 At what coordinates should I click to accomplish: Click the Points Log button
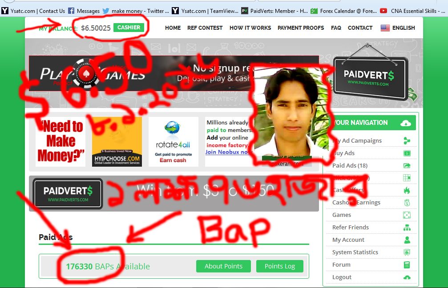pyautogui.click(x=280, y=266)
